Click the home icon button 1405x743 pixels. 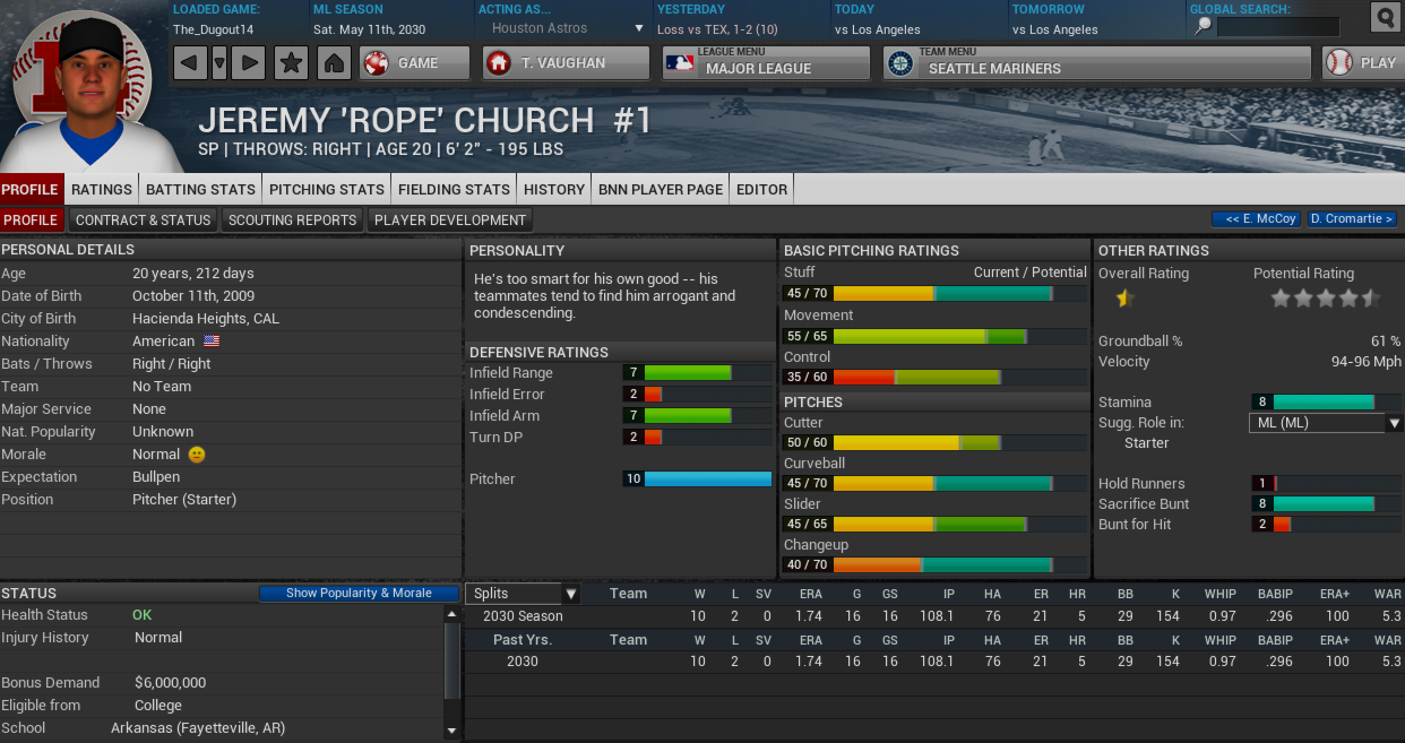click(x=334, y=63)
